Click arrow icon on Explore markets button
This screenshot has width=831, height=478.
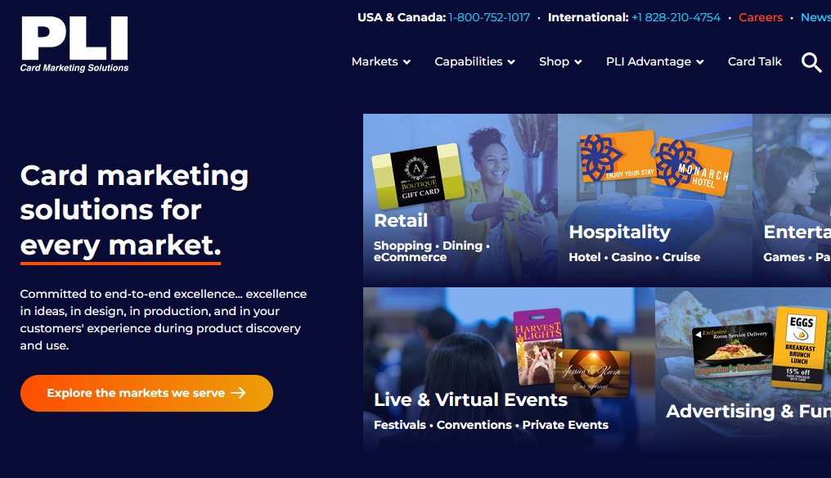[x=239, y=393]
